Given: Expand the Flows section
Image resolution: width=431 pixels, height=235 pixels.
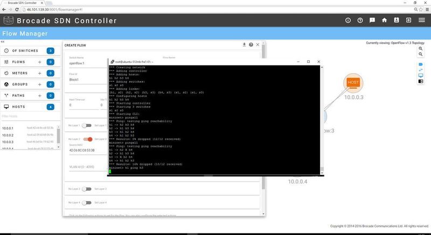Looking at the screenshot, I should (18, 62).
